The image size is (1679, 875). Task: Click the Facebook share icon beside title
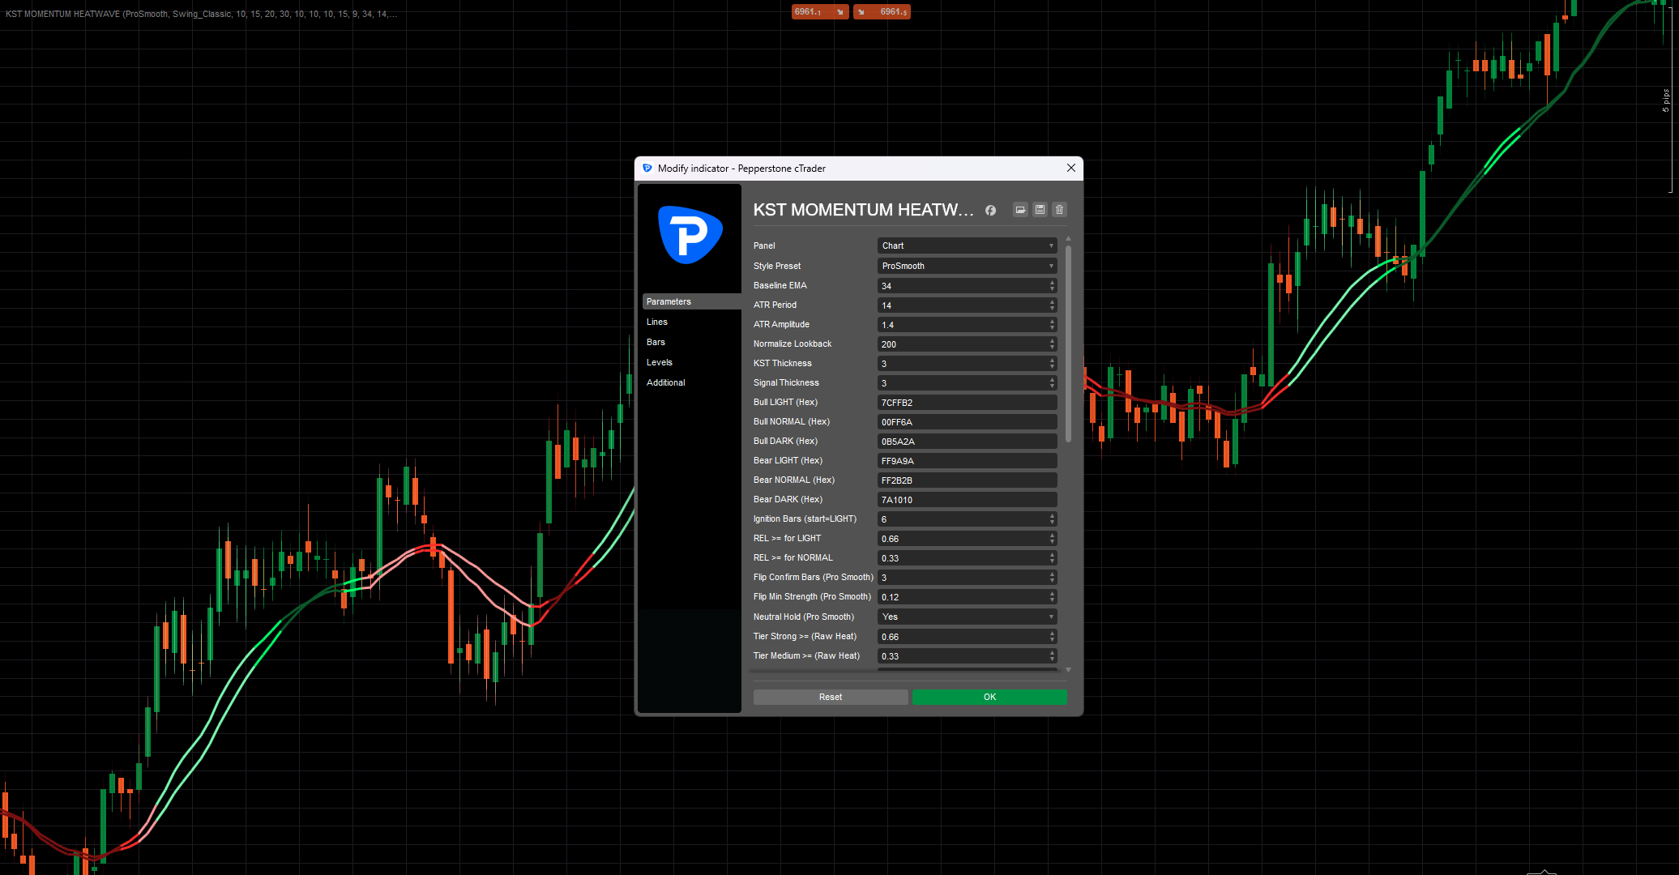[990, 211]
